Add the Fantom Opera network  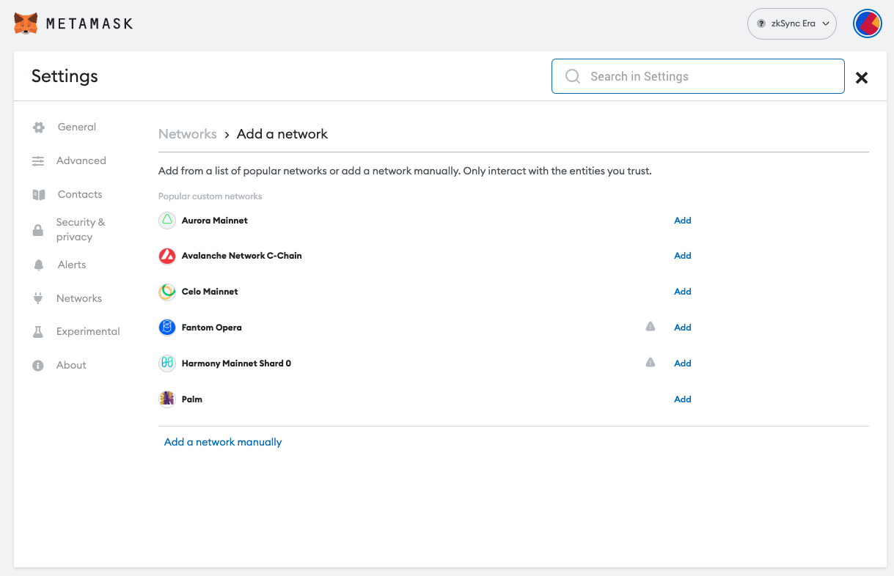(x=682, y=328)
